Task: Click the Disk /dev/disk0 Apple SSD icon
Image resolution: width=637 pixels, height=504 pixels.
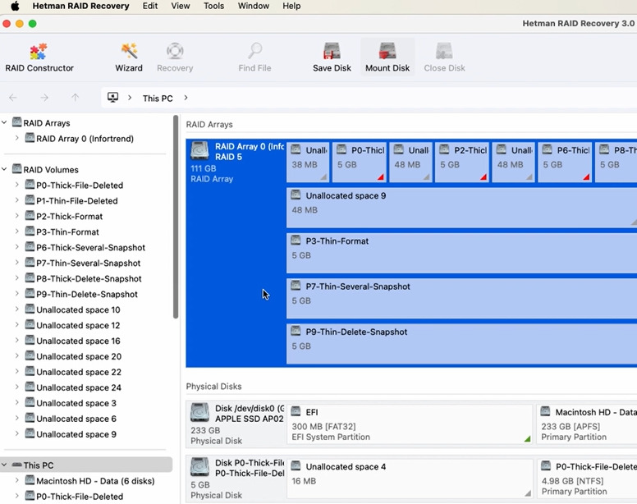Action: 199,413
